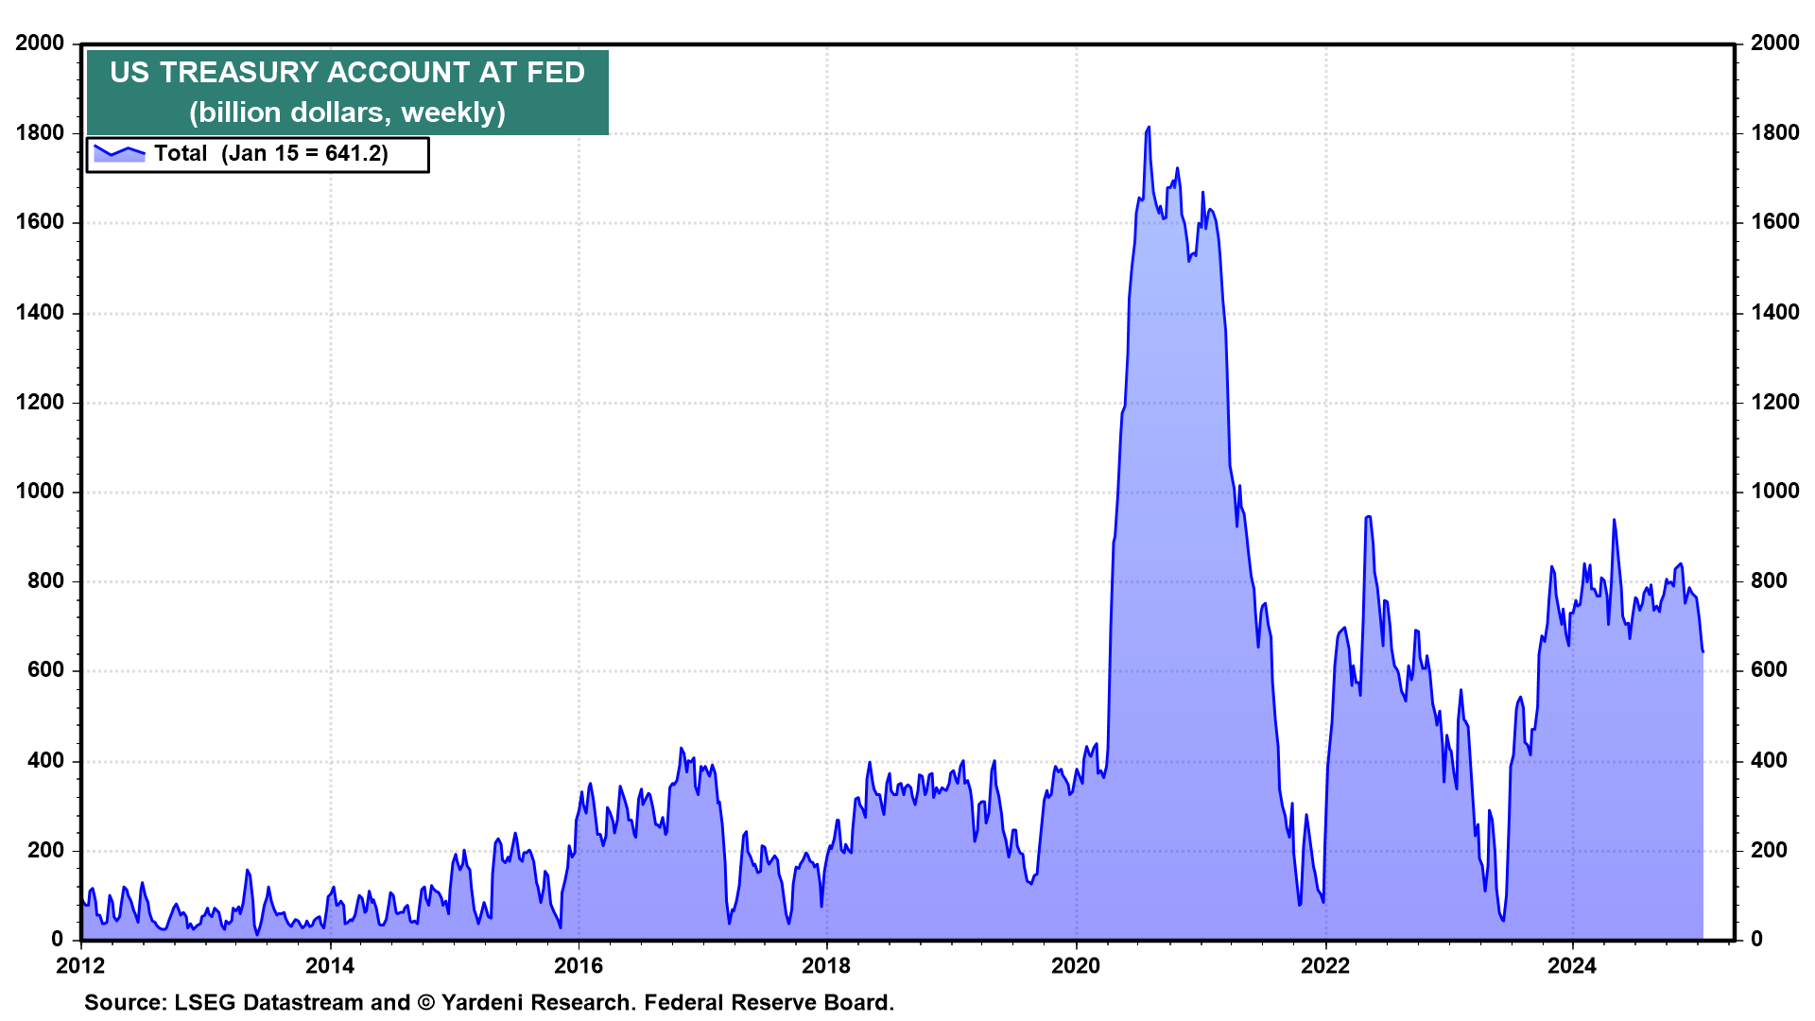Click the source attribution text at bottom
This screenshot has height=1021, width=1815.
[x=489, y=1002]
